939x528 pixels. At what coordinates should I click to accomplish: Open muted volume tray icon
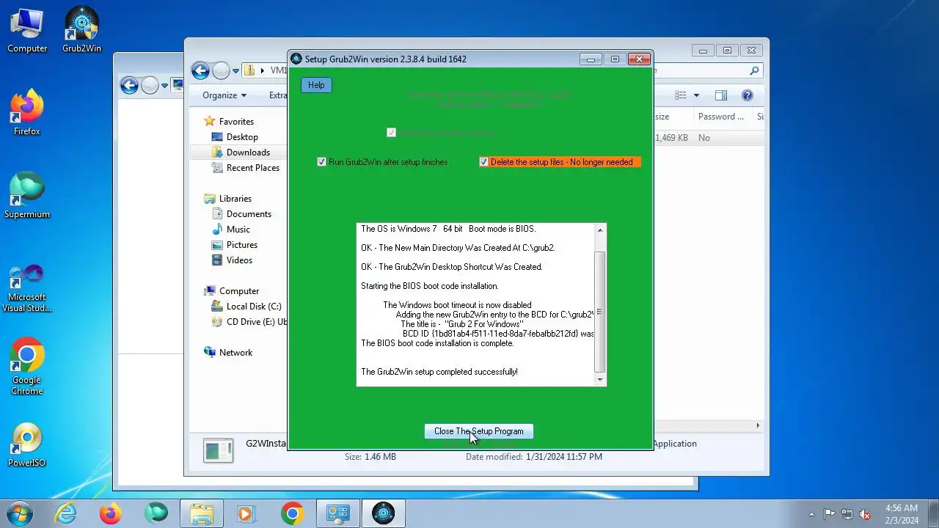[865, 514]
